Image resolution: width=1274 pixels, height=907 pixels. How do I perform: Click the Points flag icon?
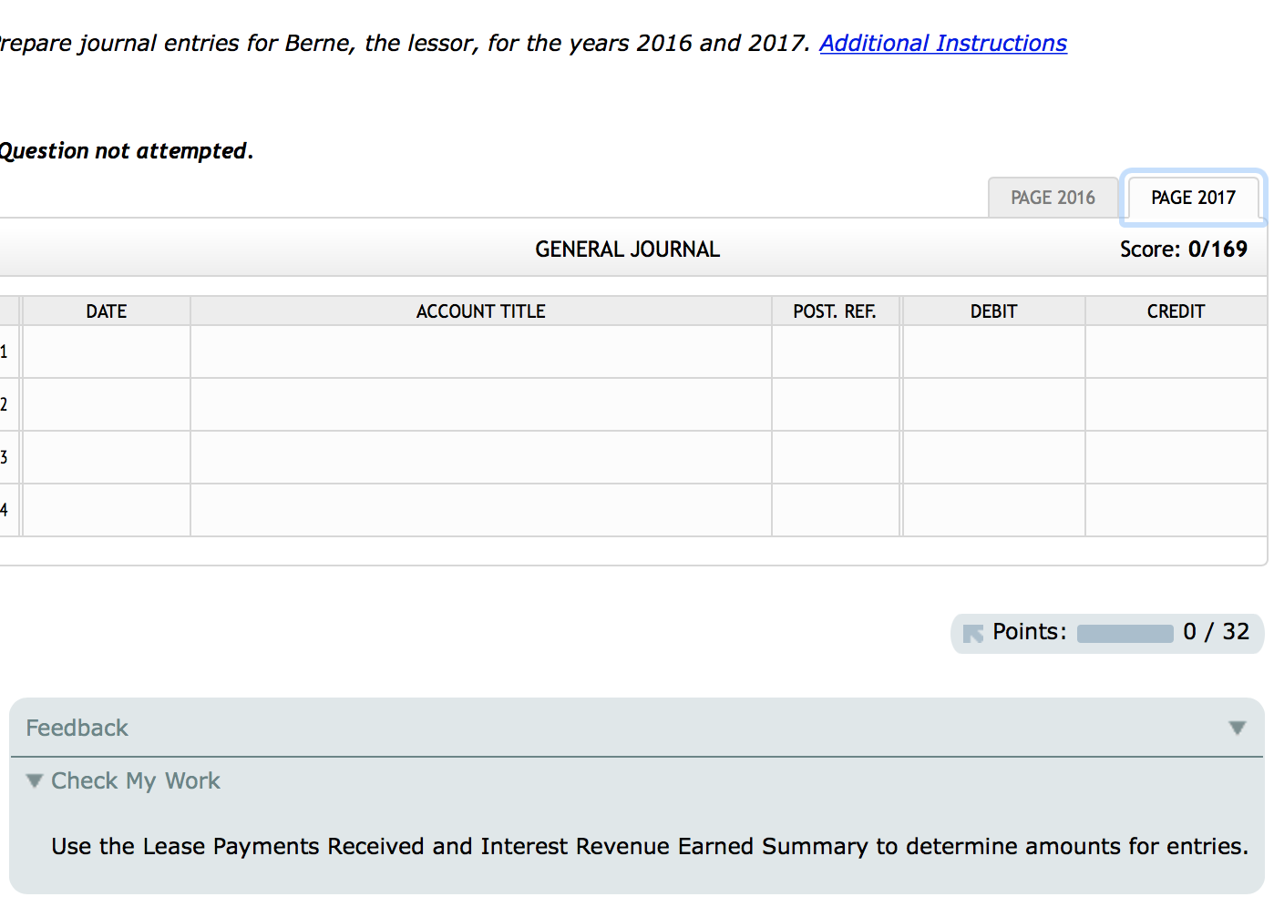(x=974, y=632)
